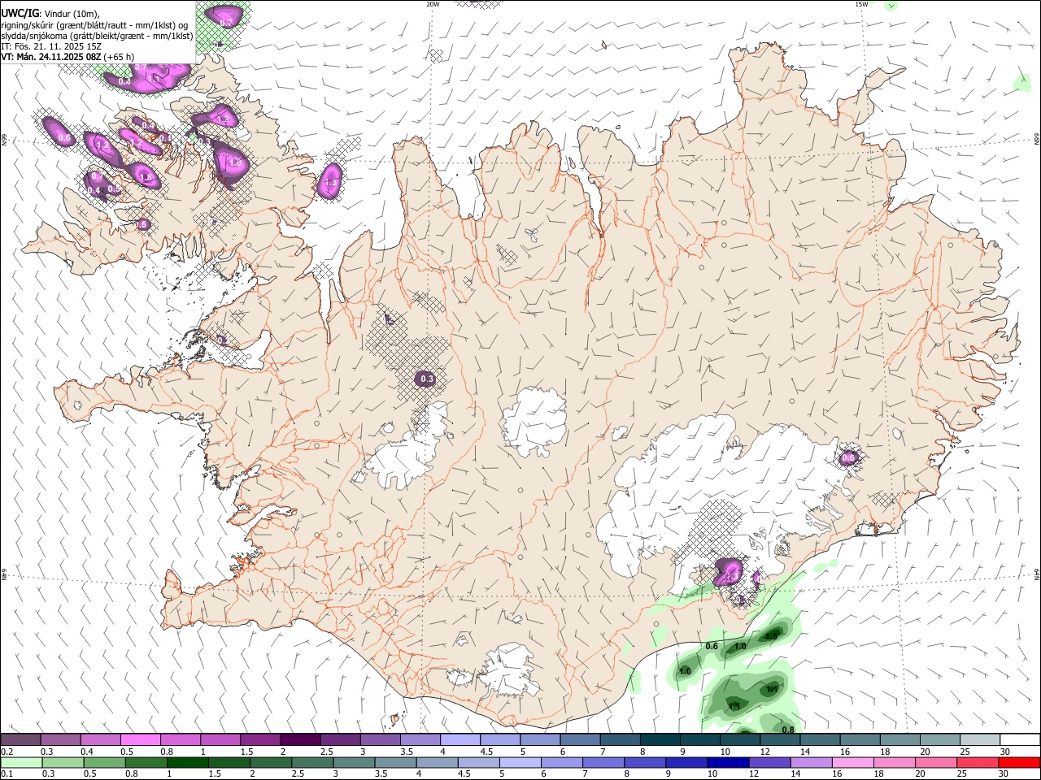The image size is (1041, 780).
Task: Select the light pink 16–18 rain scale swatch
Action: pyautogui.click(x=853, y=763)
